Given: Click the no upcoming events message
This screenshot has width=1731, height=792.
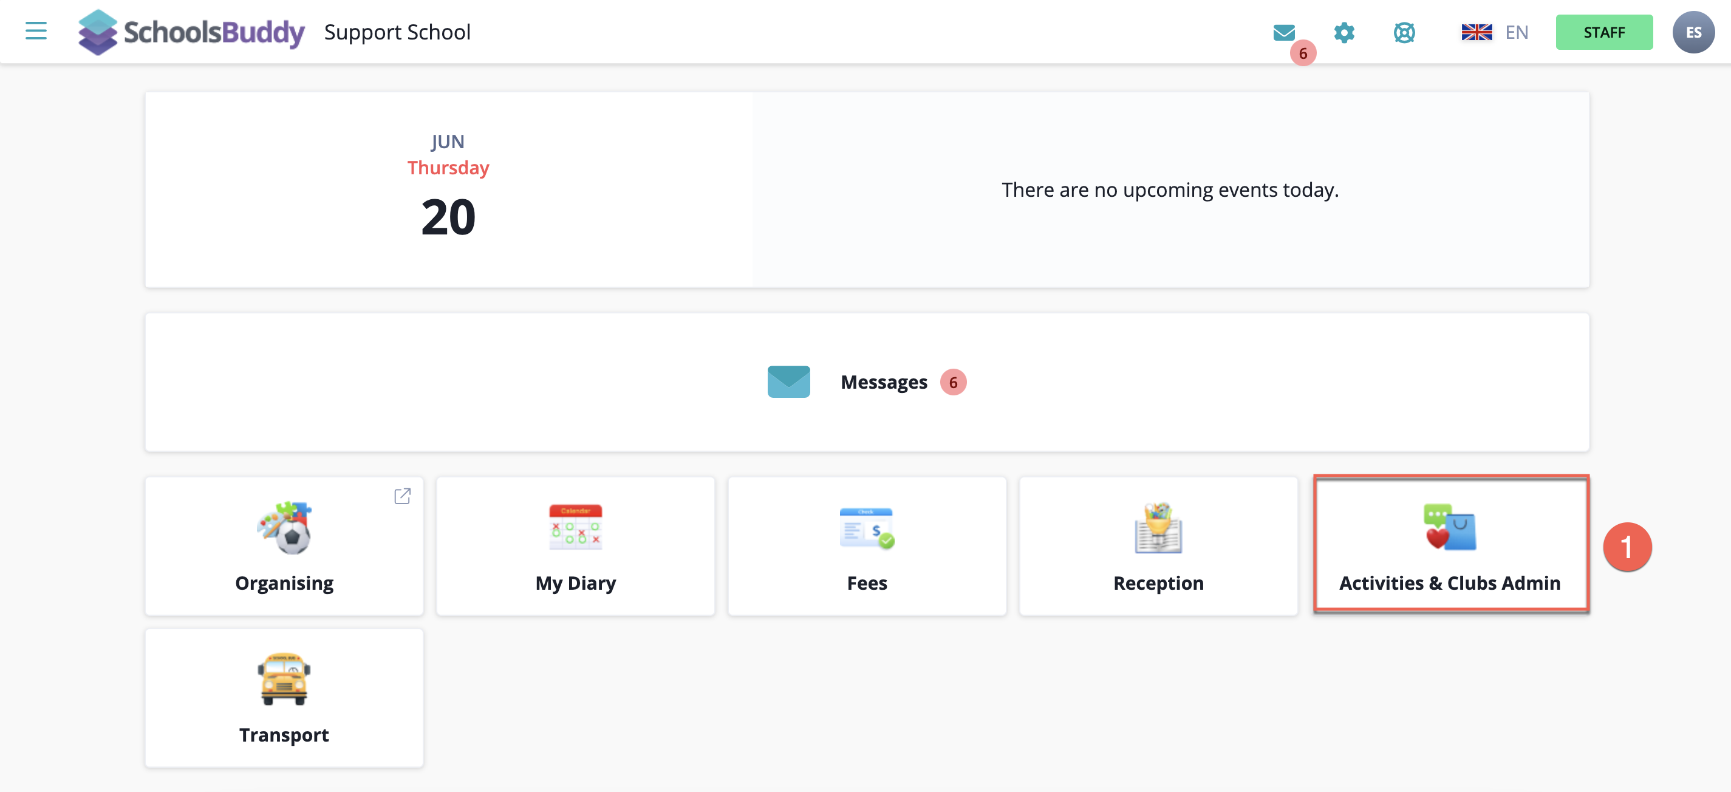Looking at the screenshot, I should pyautogui.click(x=1170, y=190).
